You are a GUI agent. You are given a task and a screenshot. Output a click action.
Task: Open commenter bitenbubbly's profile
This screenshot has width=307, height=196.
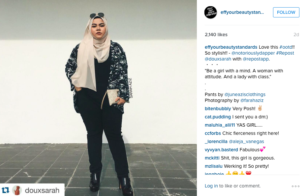coord(218,109)
